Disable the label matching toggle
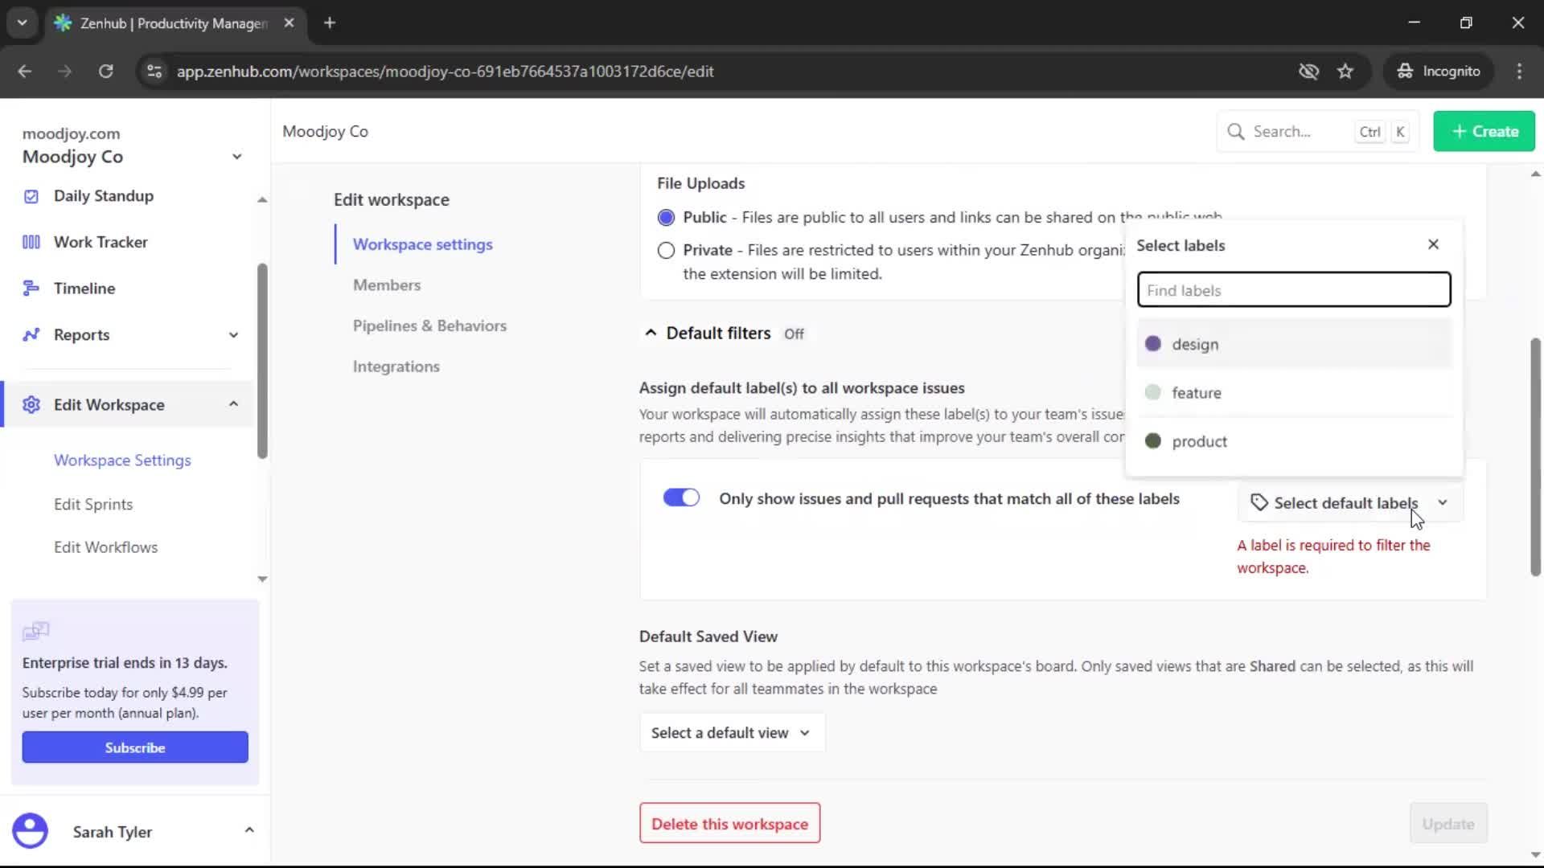 pyautogui.click(x=680, y=497)
